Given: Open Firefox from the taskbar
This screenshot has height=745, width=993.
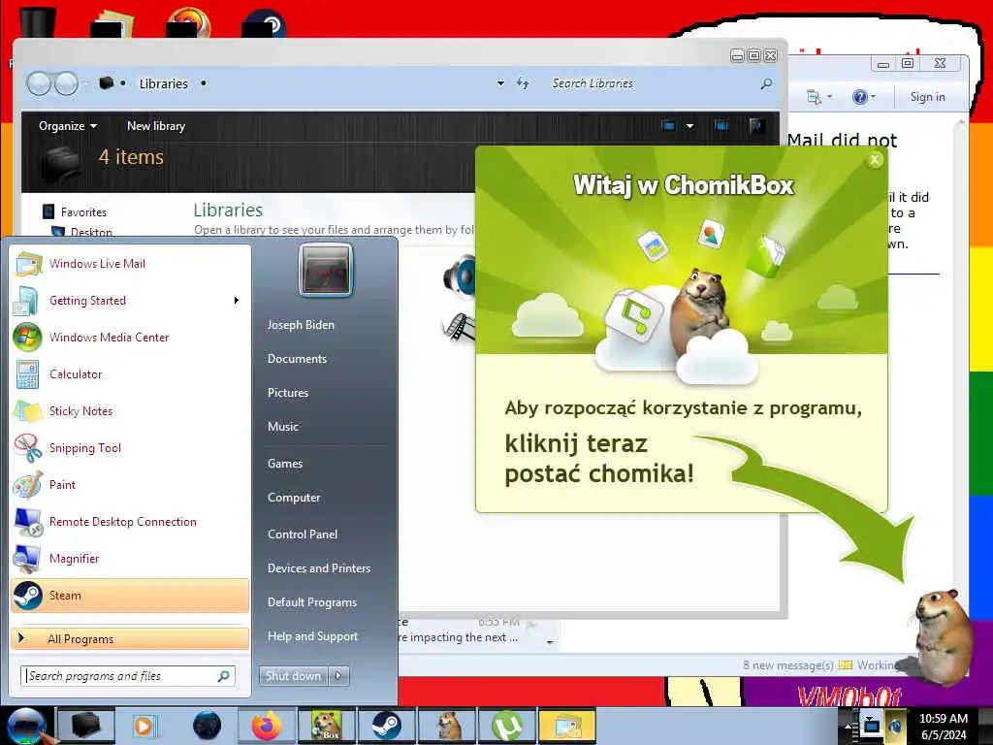Looking at the screenshot, I should point(267,726).
